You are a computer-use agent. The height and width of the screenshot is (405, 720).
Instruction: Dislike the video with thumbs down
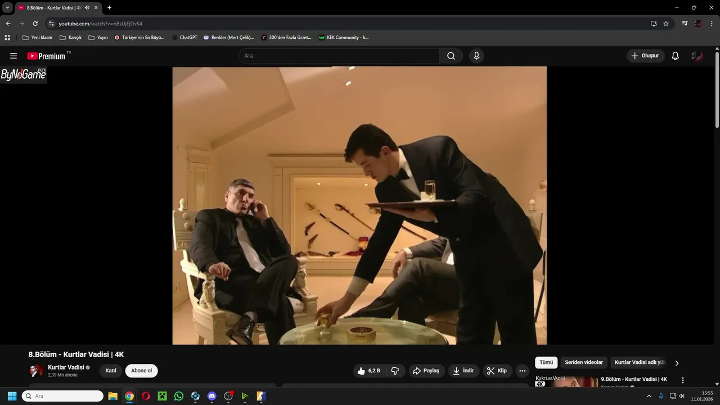tap(395, 371)
